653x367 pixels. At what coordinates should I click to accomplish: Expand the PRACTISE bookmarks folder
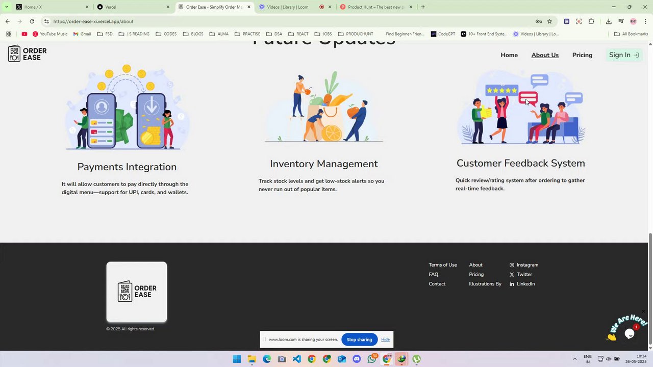247,34
